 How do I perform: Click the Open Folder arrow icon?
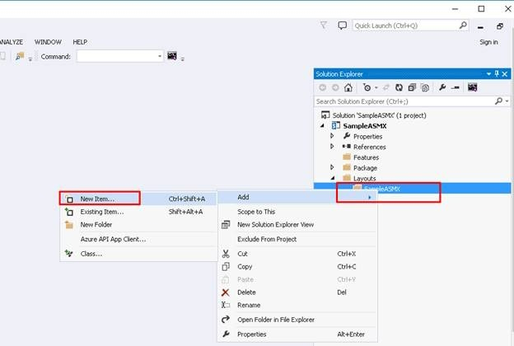tap(226, 319)
